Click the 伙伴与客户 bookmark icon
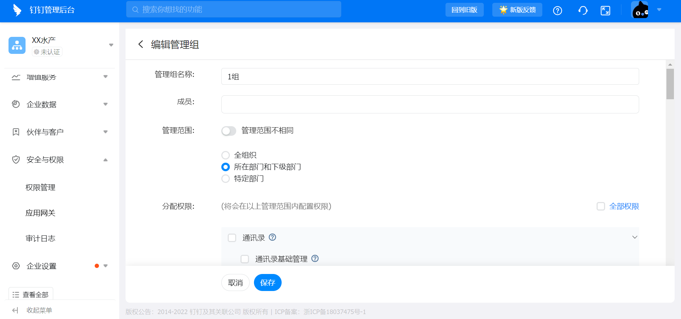This screenshot has width=681, height=319. tap(16, 132)
